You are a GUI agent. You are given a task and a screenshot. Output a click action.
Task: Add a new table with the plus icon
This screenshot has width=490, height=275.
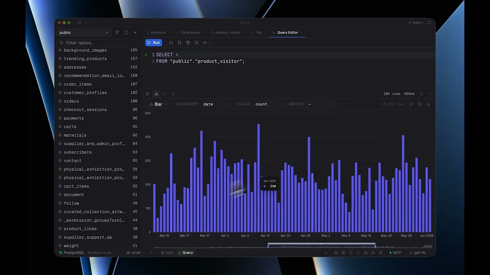(x=135, y=32)
